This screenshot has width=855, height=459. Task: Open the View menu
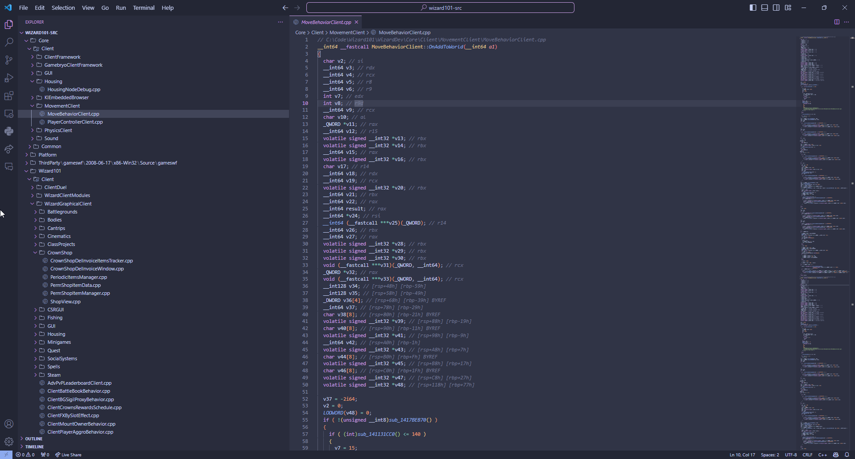click(88, 8)
